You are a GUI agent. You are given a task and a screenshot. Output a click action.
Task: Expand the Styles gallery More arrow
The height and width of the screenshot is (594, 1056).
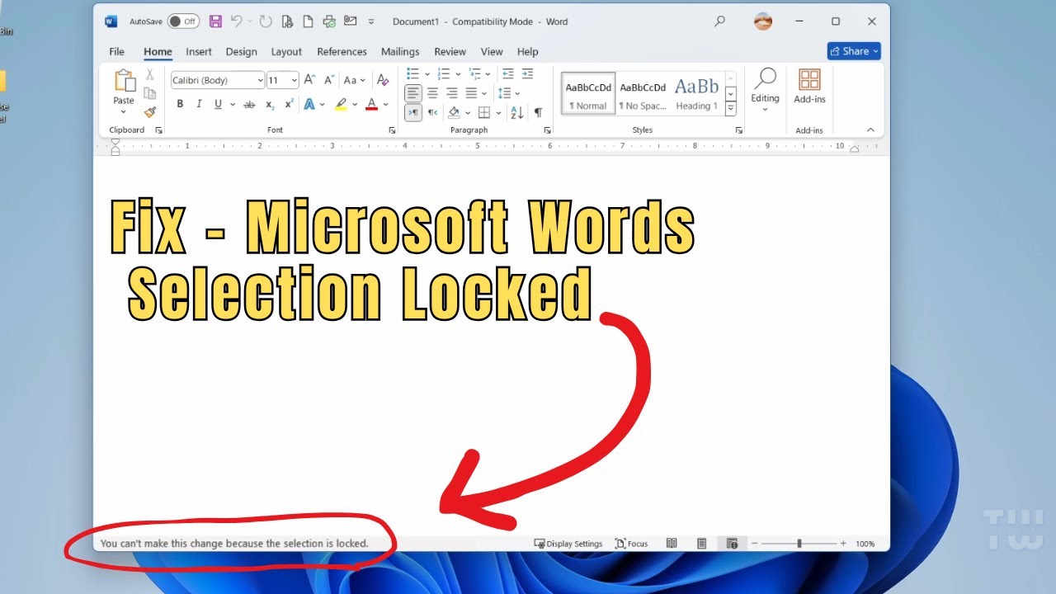730,107
